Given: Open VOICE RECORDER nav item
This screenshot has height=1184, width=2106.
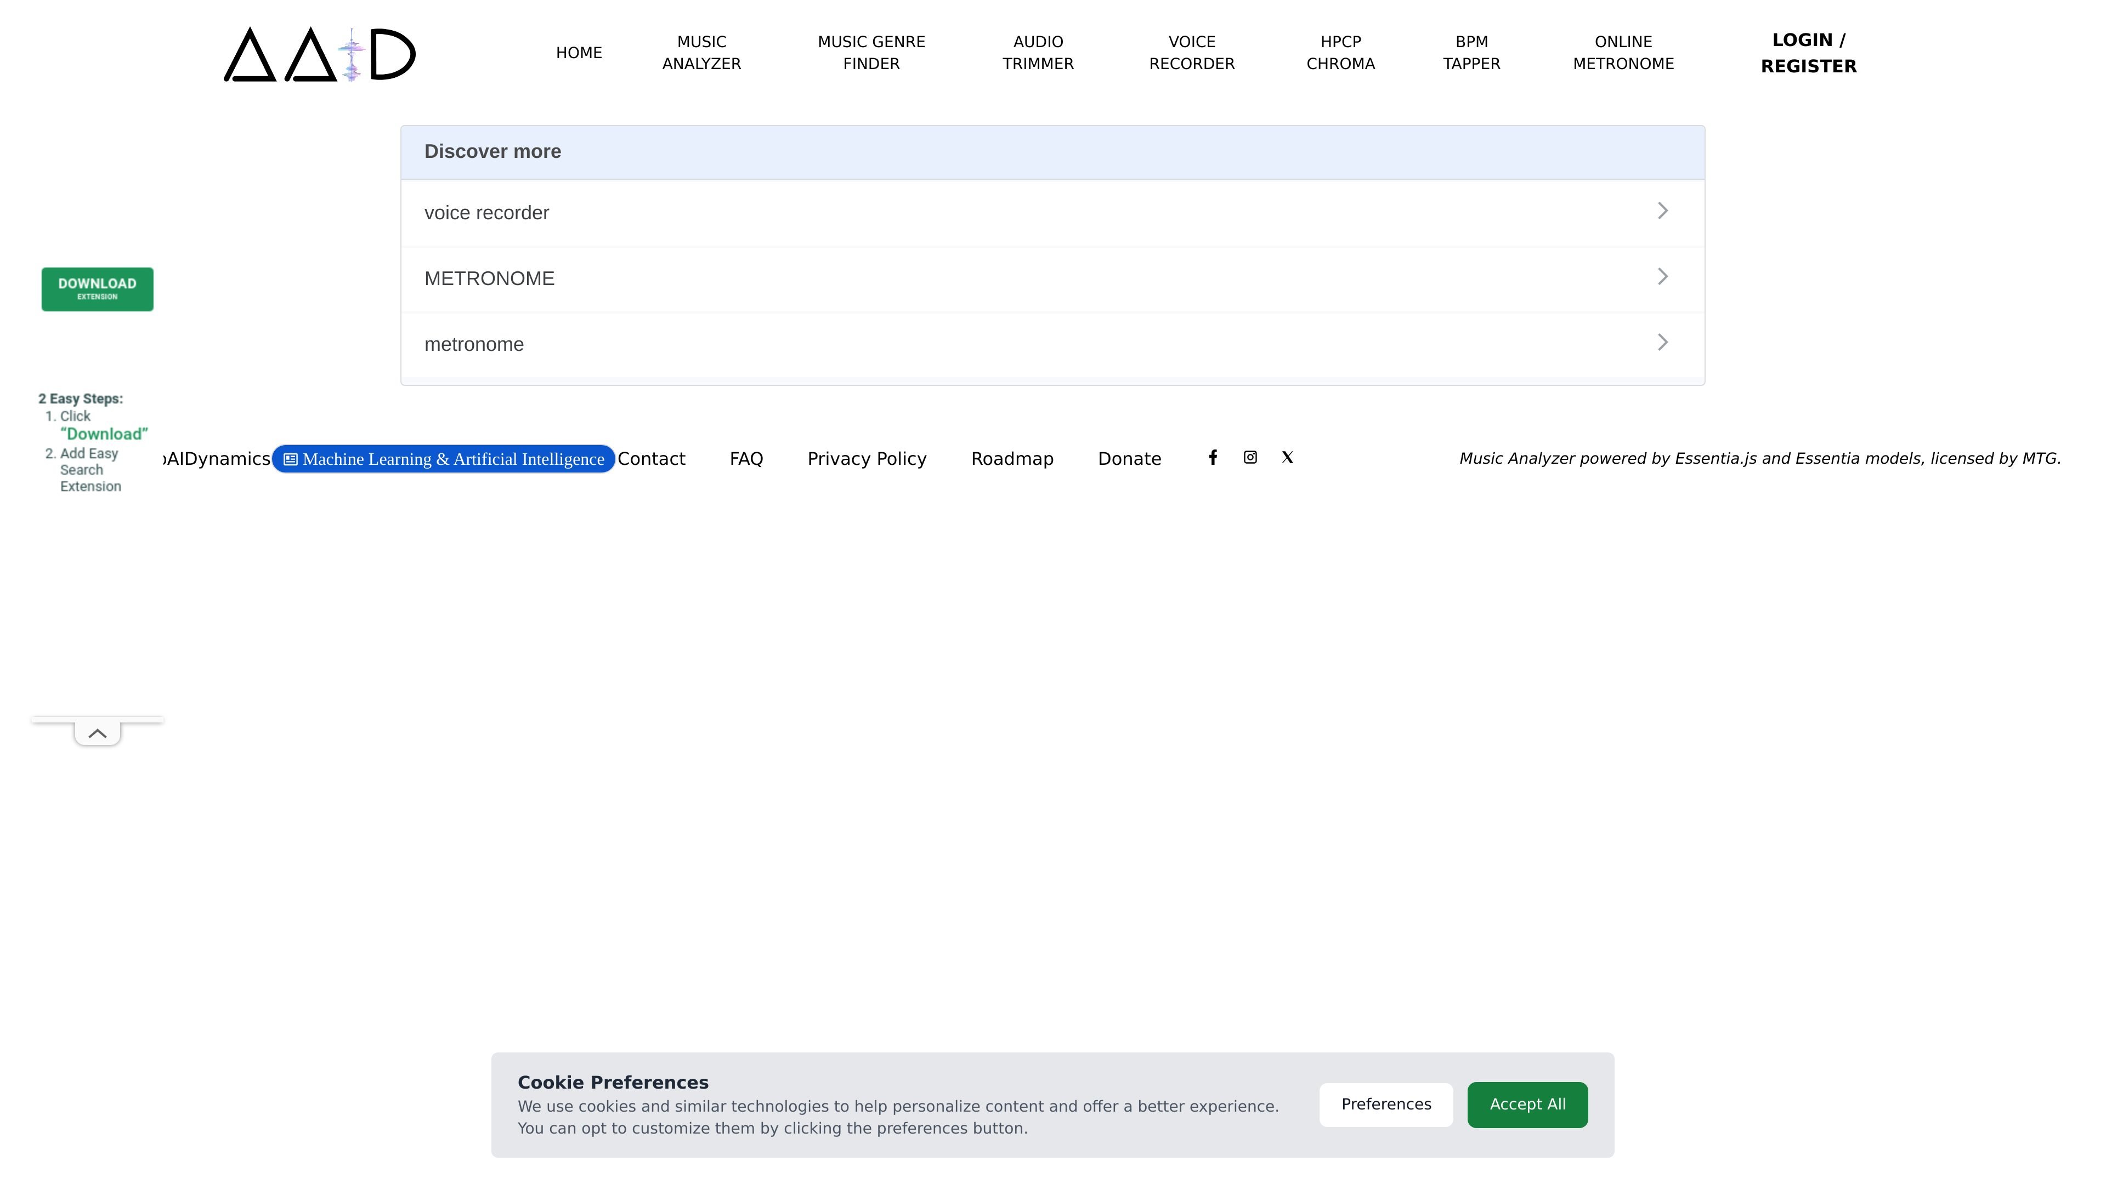Looking at the screenshot, I should pyautogui.click(x=1192, y=52).
